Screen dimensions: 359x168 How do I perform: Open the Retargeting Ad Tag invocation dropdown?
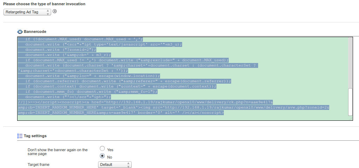(27, 12)
